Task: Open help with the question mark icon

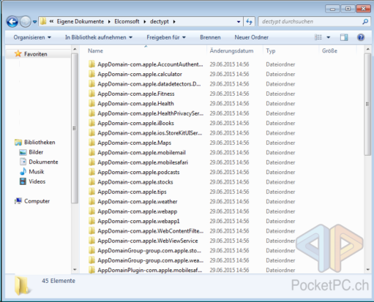Action: click(361, 37)
